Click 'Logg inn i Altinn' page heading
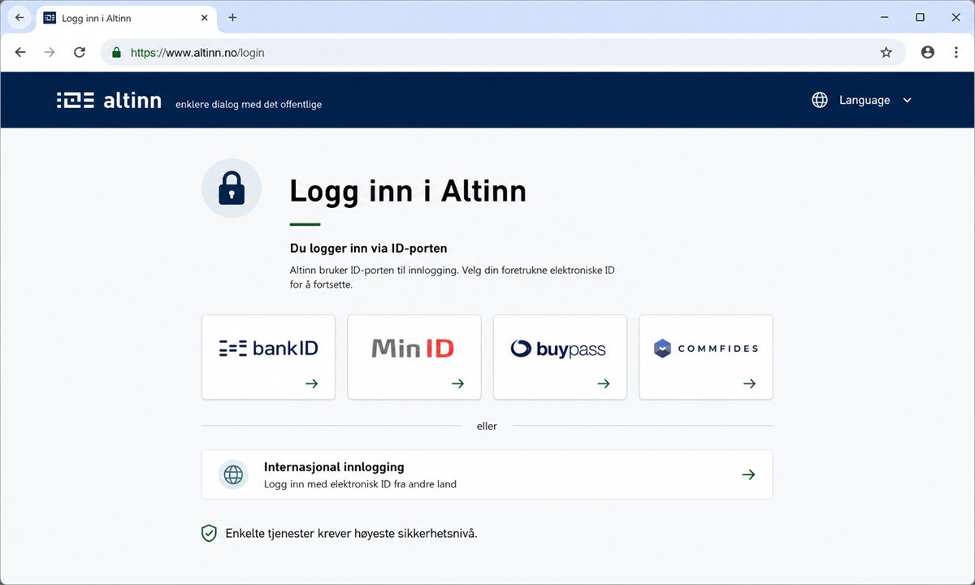The height and width of the screenshot is (585, 975). point(408,191)
